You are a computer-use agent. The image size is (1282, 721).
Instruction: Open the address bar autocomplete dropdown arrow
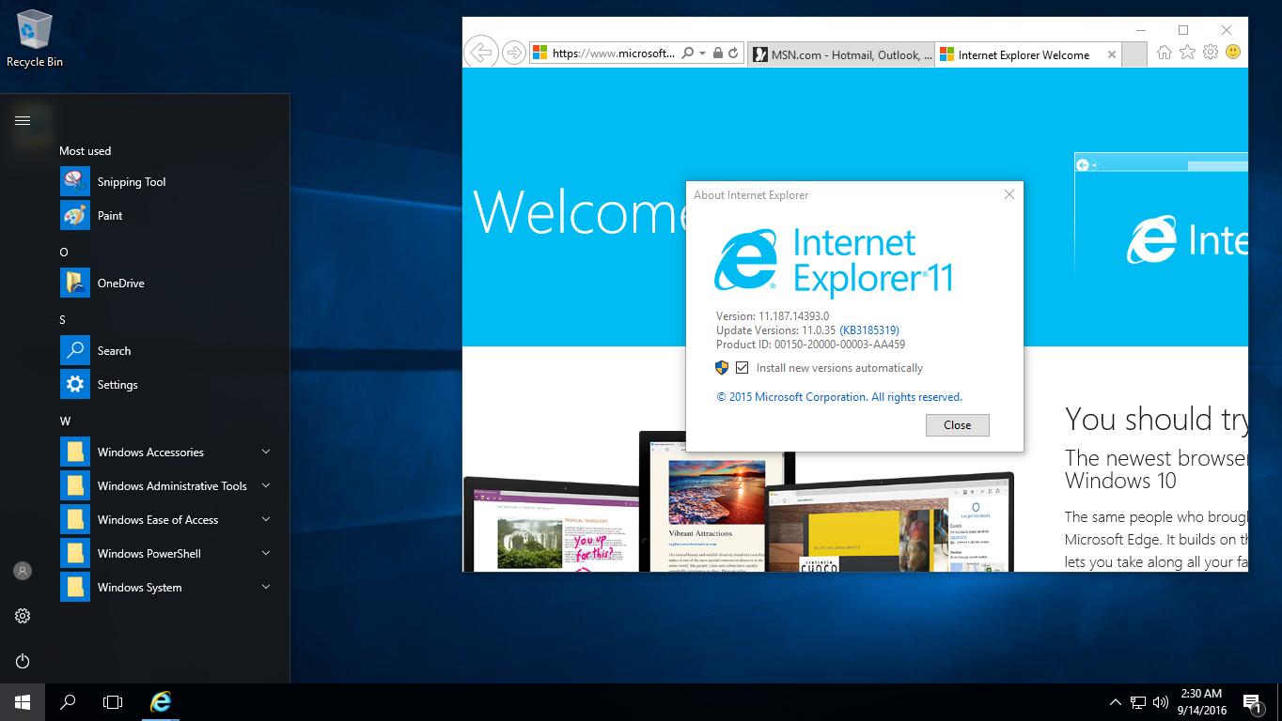pos(702,54)
